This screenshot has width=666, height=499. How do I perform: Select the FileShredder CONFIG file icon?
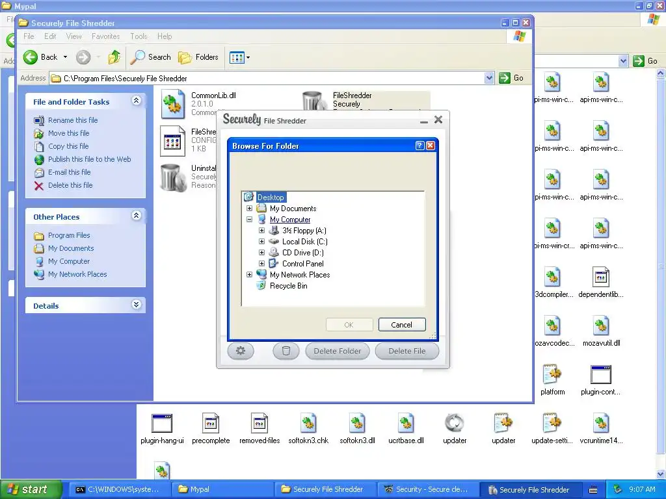coord(172,141)
